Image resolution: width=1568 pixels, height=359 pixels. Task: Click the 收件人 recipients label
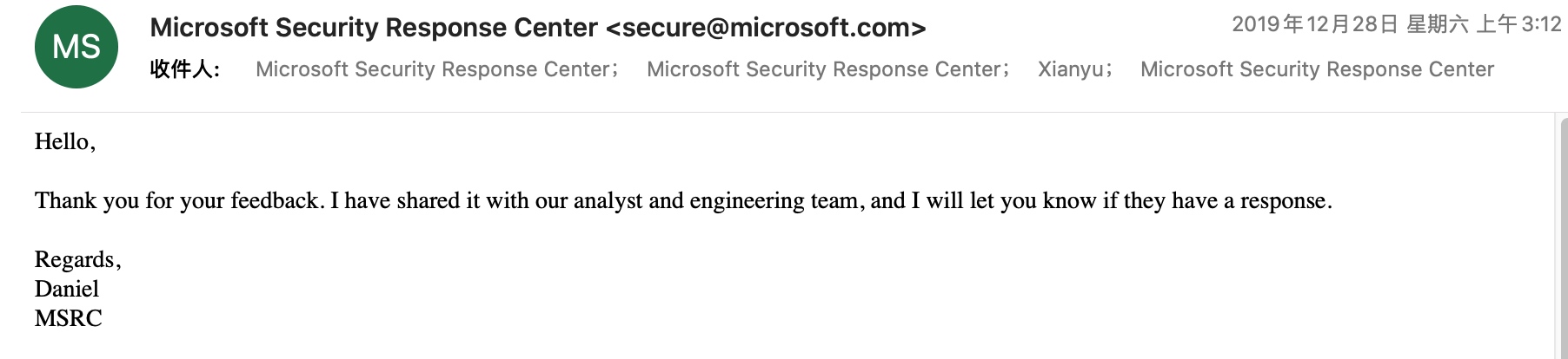pyautogui.click(x=184, y=69)
